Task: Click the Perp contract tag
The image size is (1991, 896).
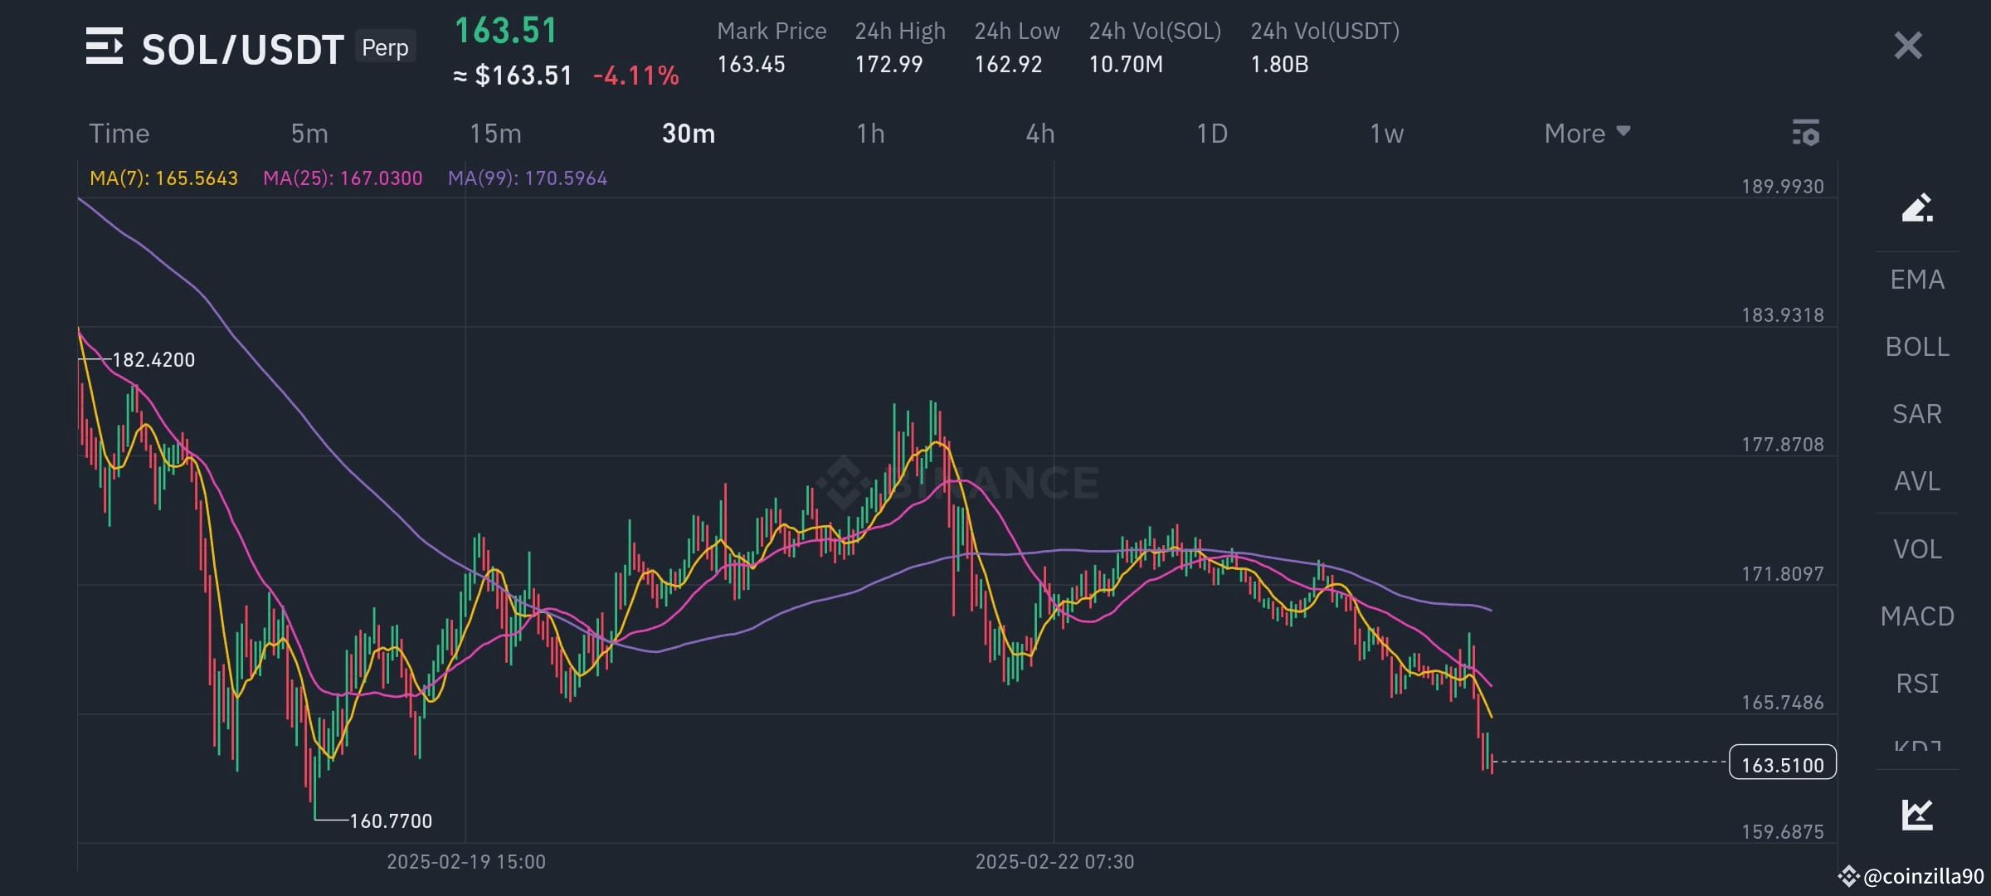Action: (385, 47)
